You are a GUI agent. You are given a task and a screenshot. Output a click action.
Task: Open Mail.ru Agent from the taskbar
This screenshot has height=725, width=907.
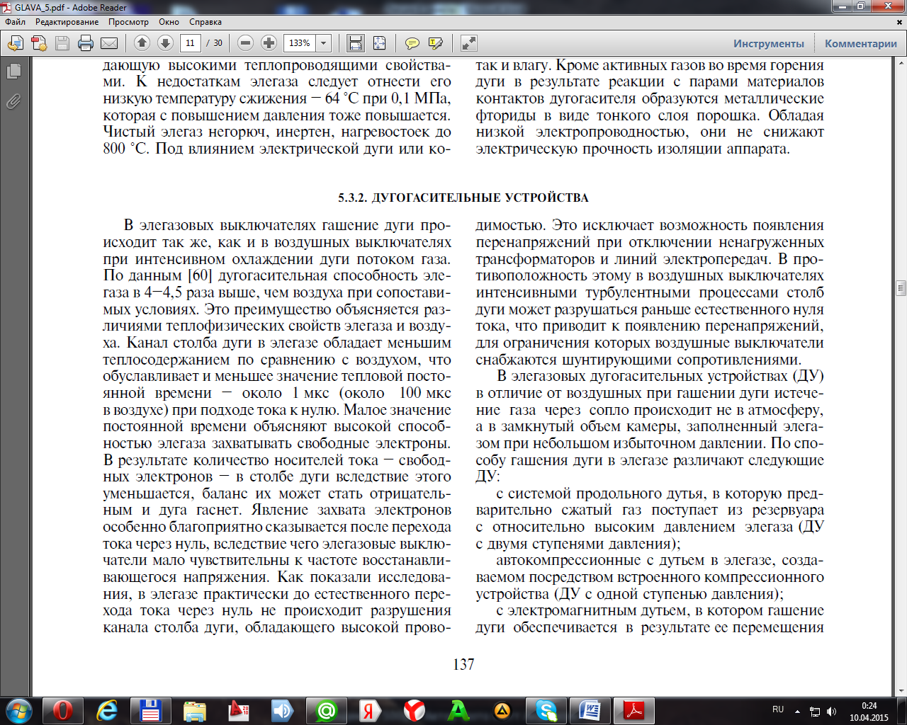point(326,711)
